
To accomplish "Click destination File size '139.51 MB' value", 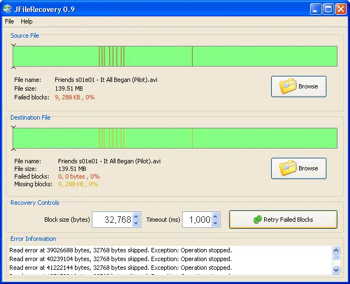I will pos(72,169).
